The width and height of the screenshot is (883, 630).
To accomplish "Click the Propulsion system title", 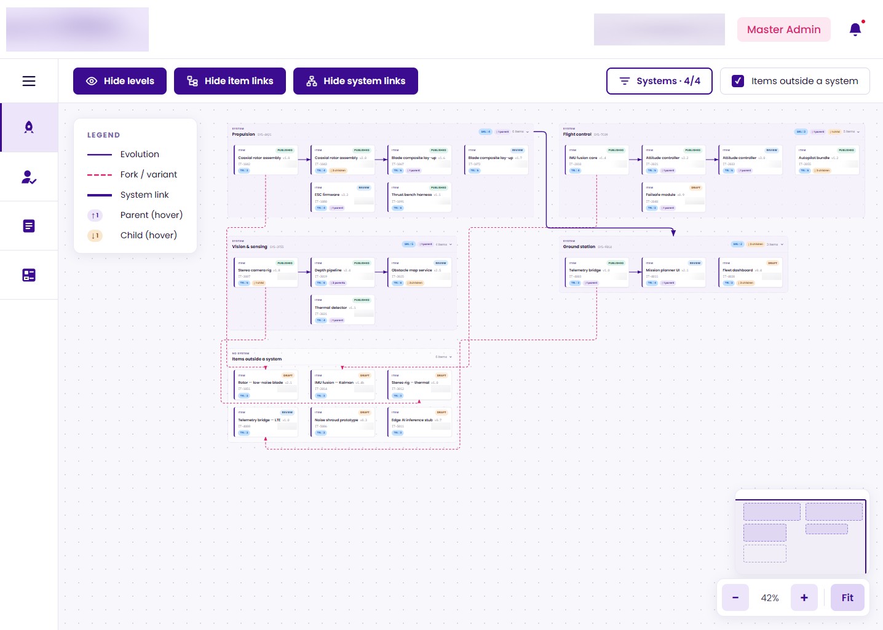I will pos(244,134).
